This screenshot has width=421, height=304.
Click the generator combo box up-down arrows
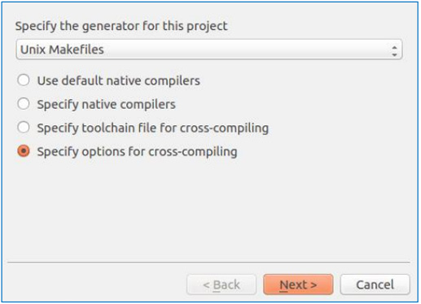point(394,51)
